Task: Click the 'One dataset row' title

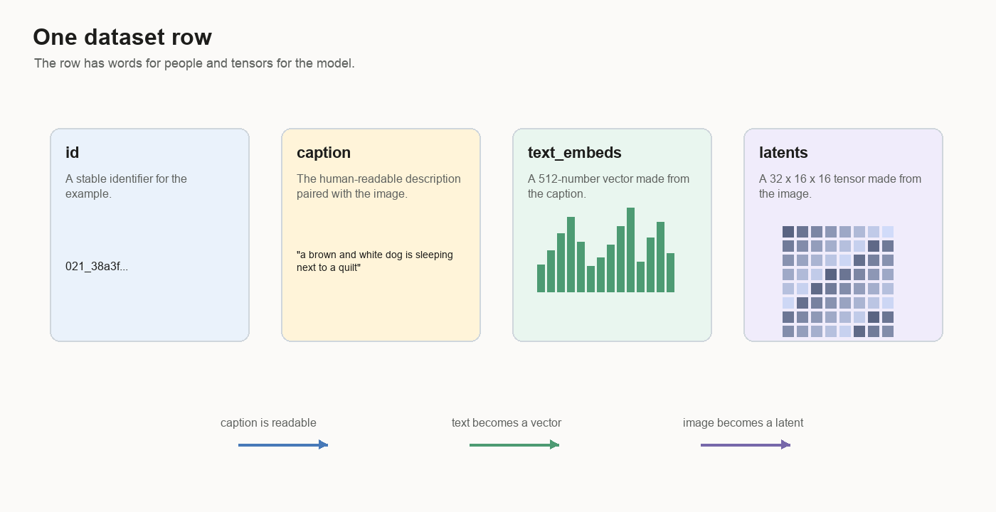Action: tap(122, 37)
